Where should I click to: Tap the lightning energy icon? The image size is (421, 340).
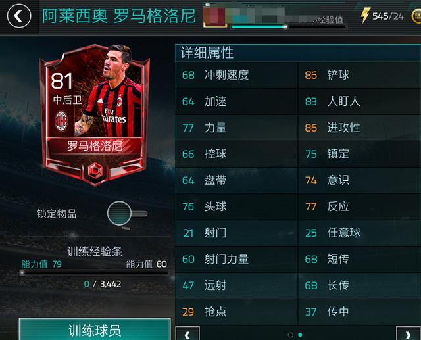[365, 15]
